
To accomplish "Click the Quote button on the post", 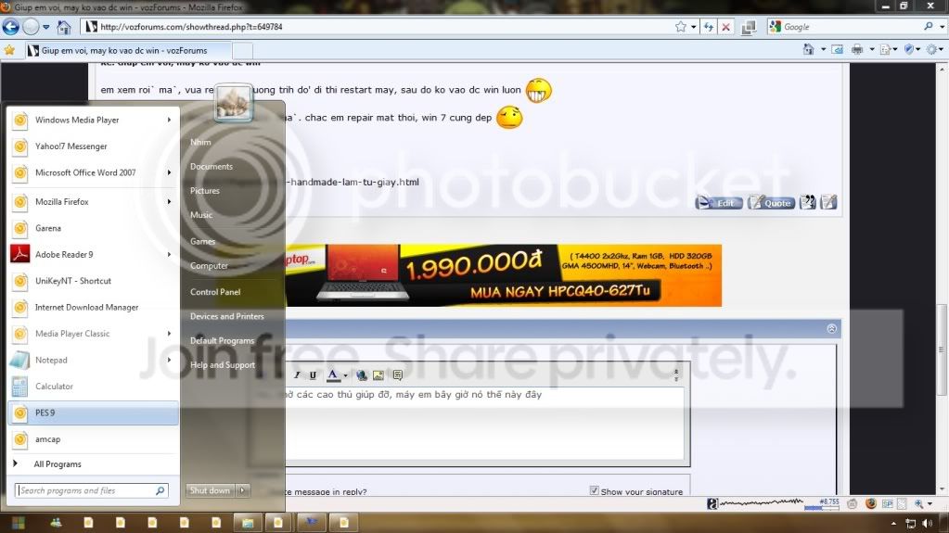I will pos(771,203).
